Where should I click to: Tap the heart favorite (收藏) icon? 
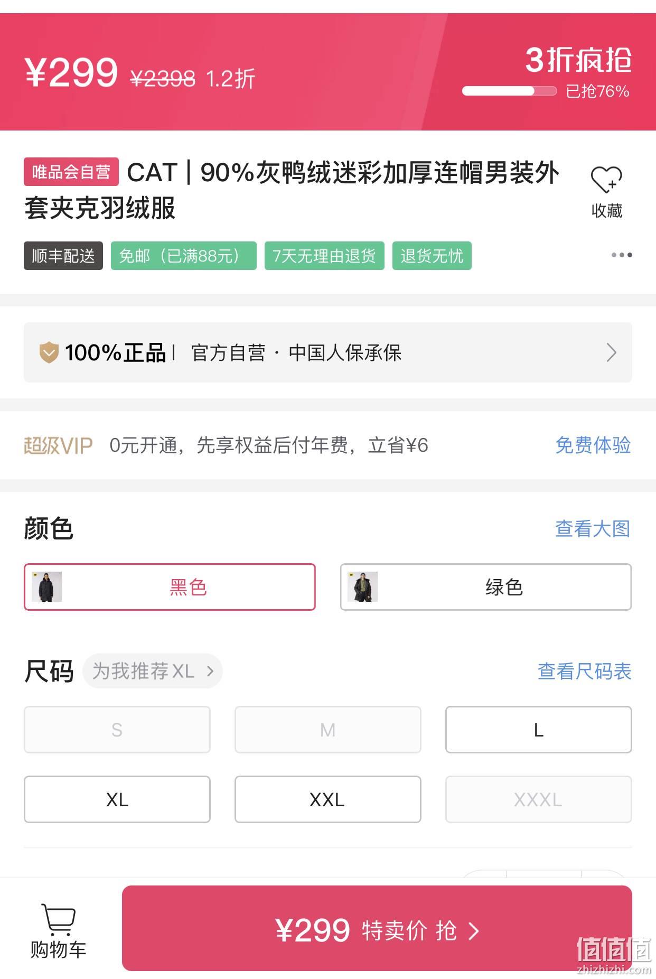click(x=606, y=180)
